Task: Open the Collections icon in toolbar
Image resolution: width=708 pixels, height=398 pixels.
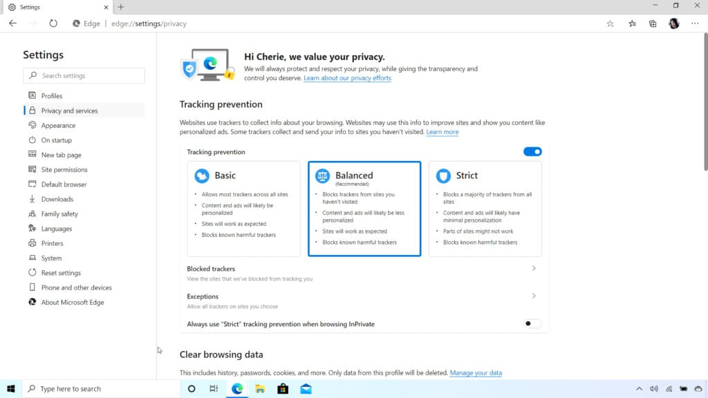Action: pos(653,23)
